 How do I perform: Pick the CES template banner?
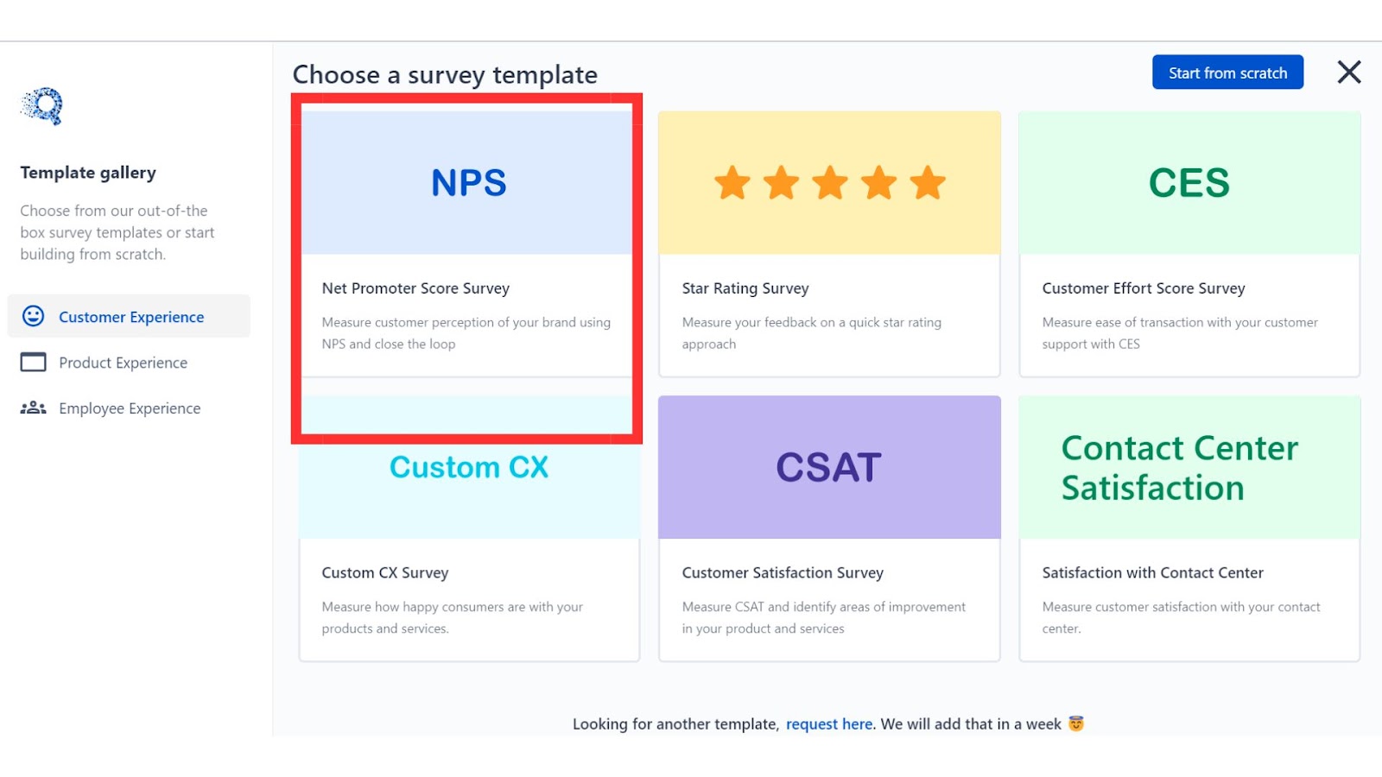click(1189, 183)
